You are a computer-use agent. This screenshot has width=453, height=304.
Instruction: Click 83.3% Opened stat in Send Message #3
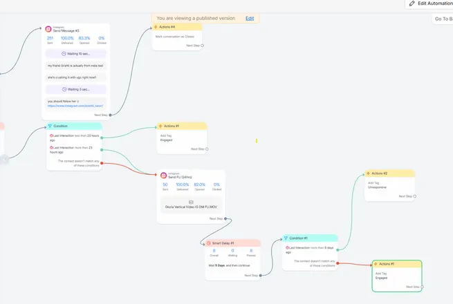pyautogui.click(x=84, y=40)
